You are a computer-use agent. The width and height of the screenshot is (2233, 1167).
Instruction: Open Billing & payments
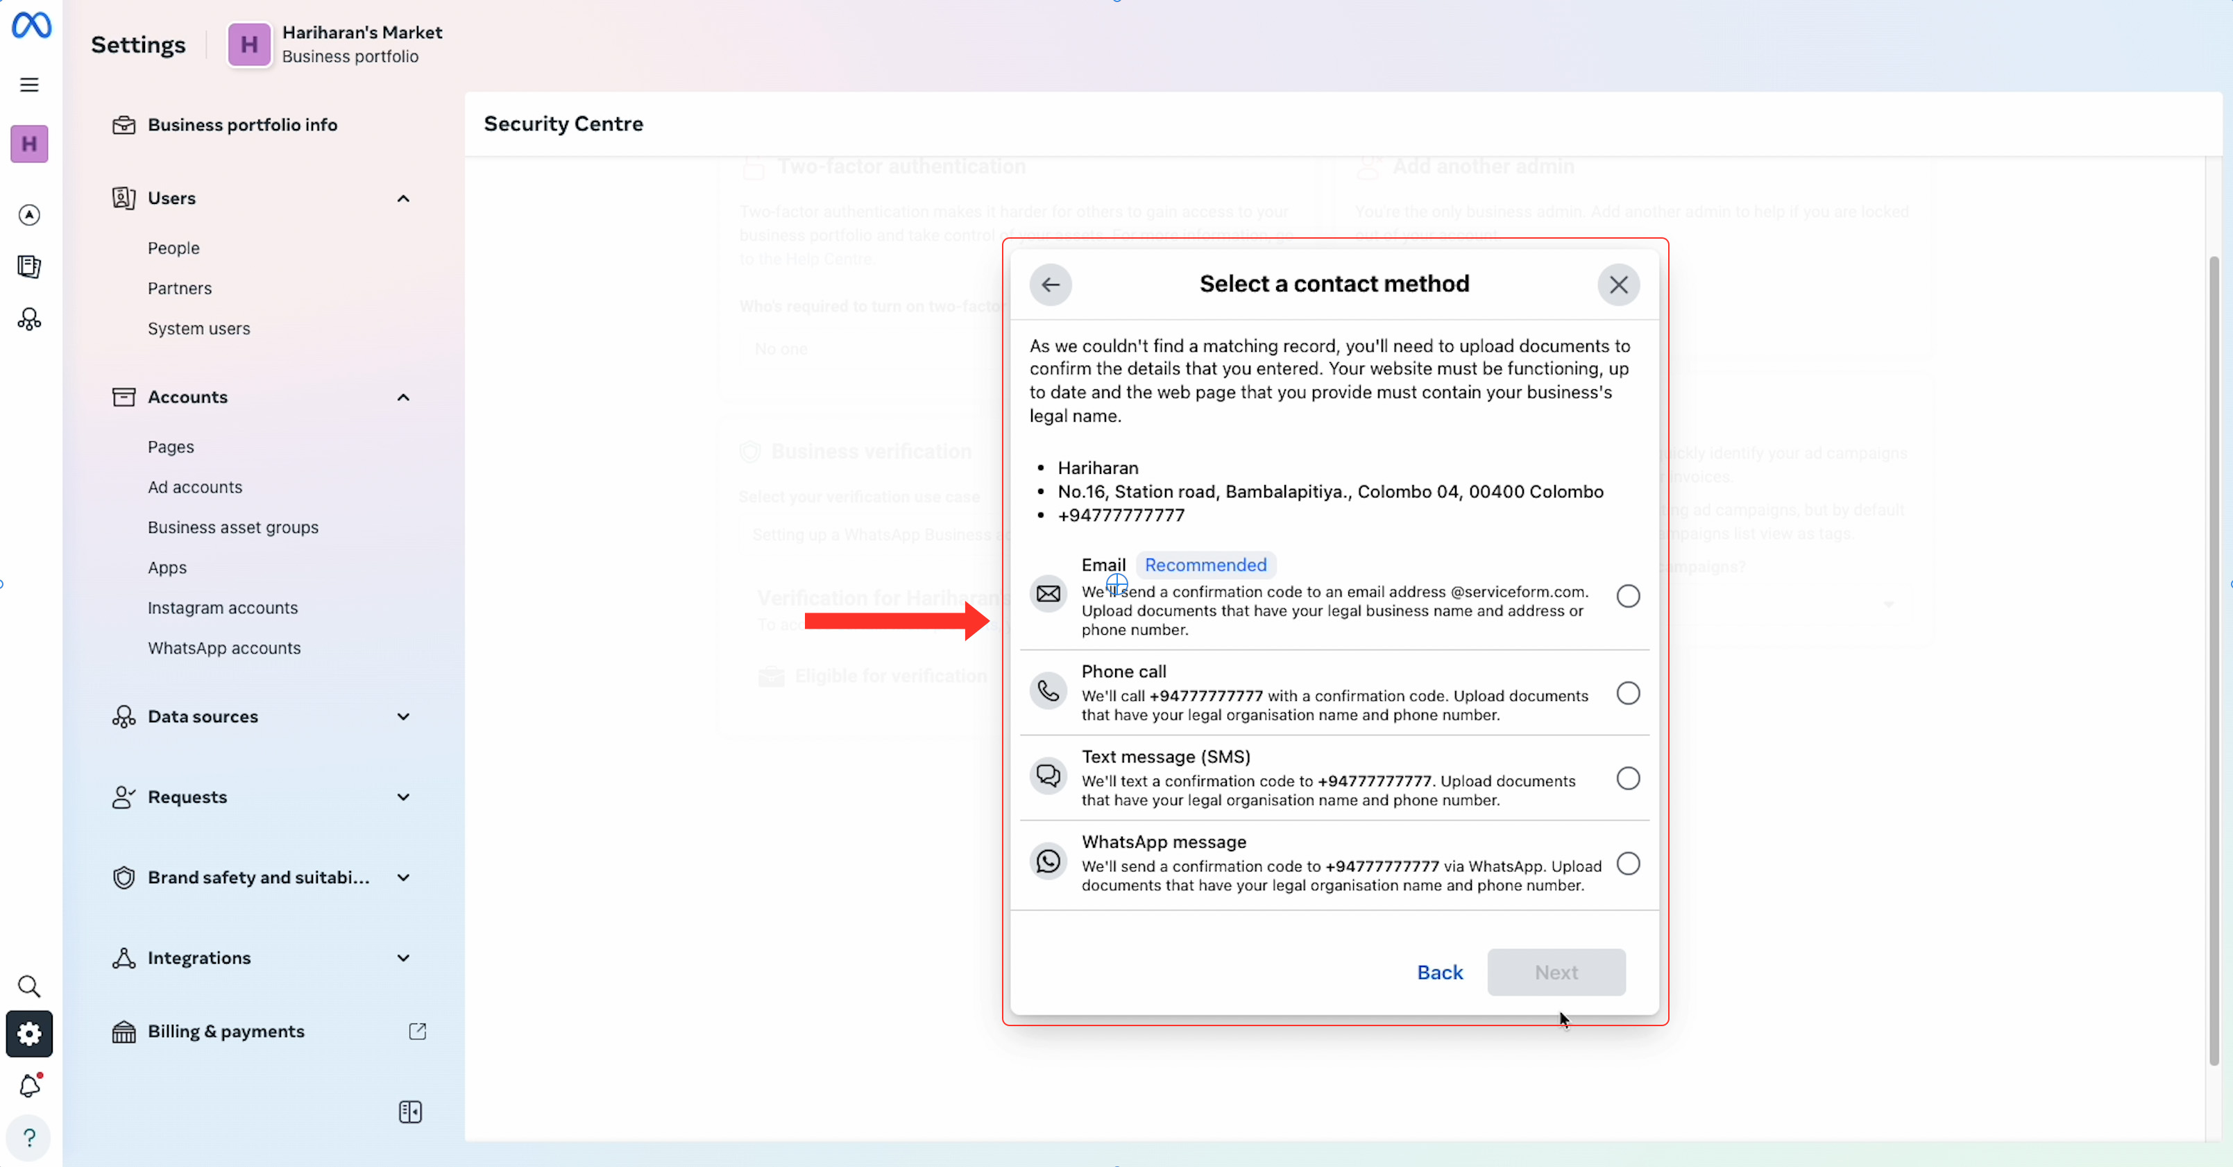click(226, 1032)
